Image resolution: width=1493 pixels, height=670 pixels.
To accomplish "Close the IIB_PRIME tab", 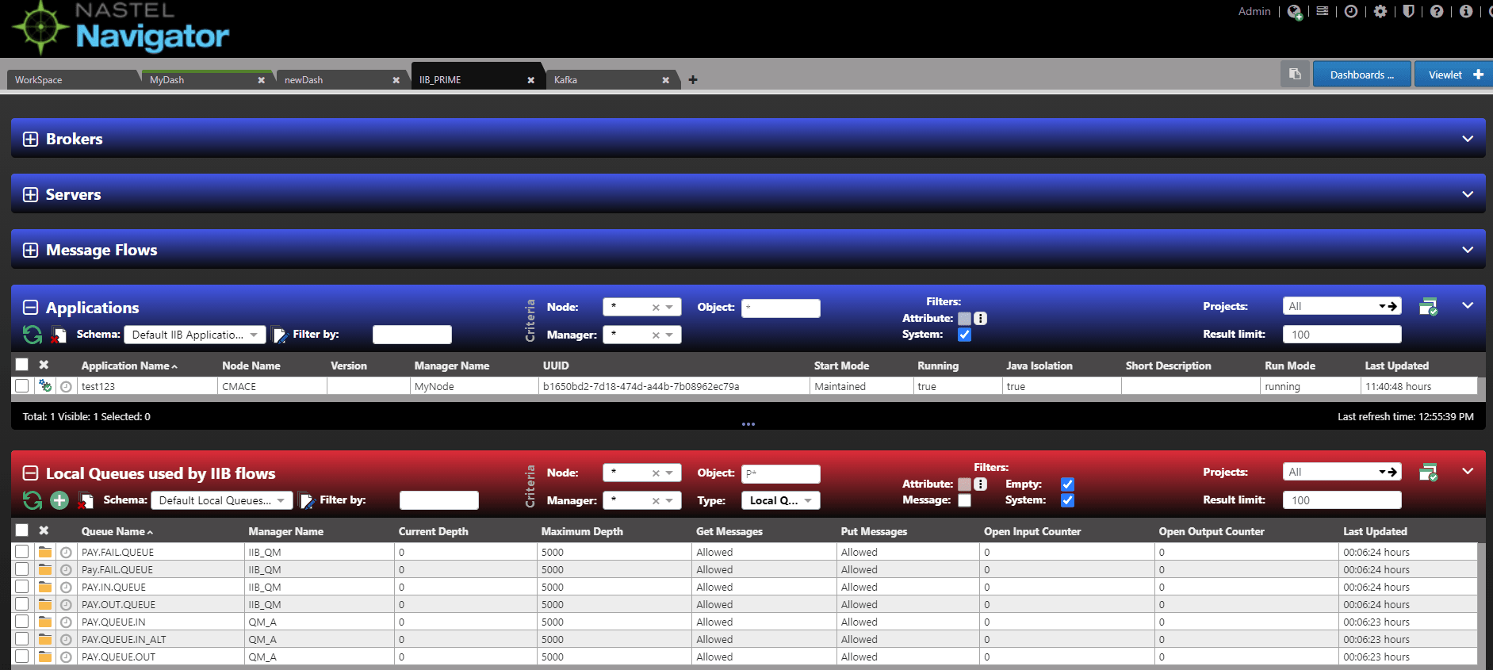I will tap(530, 80).
